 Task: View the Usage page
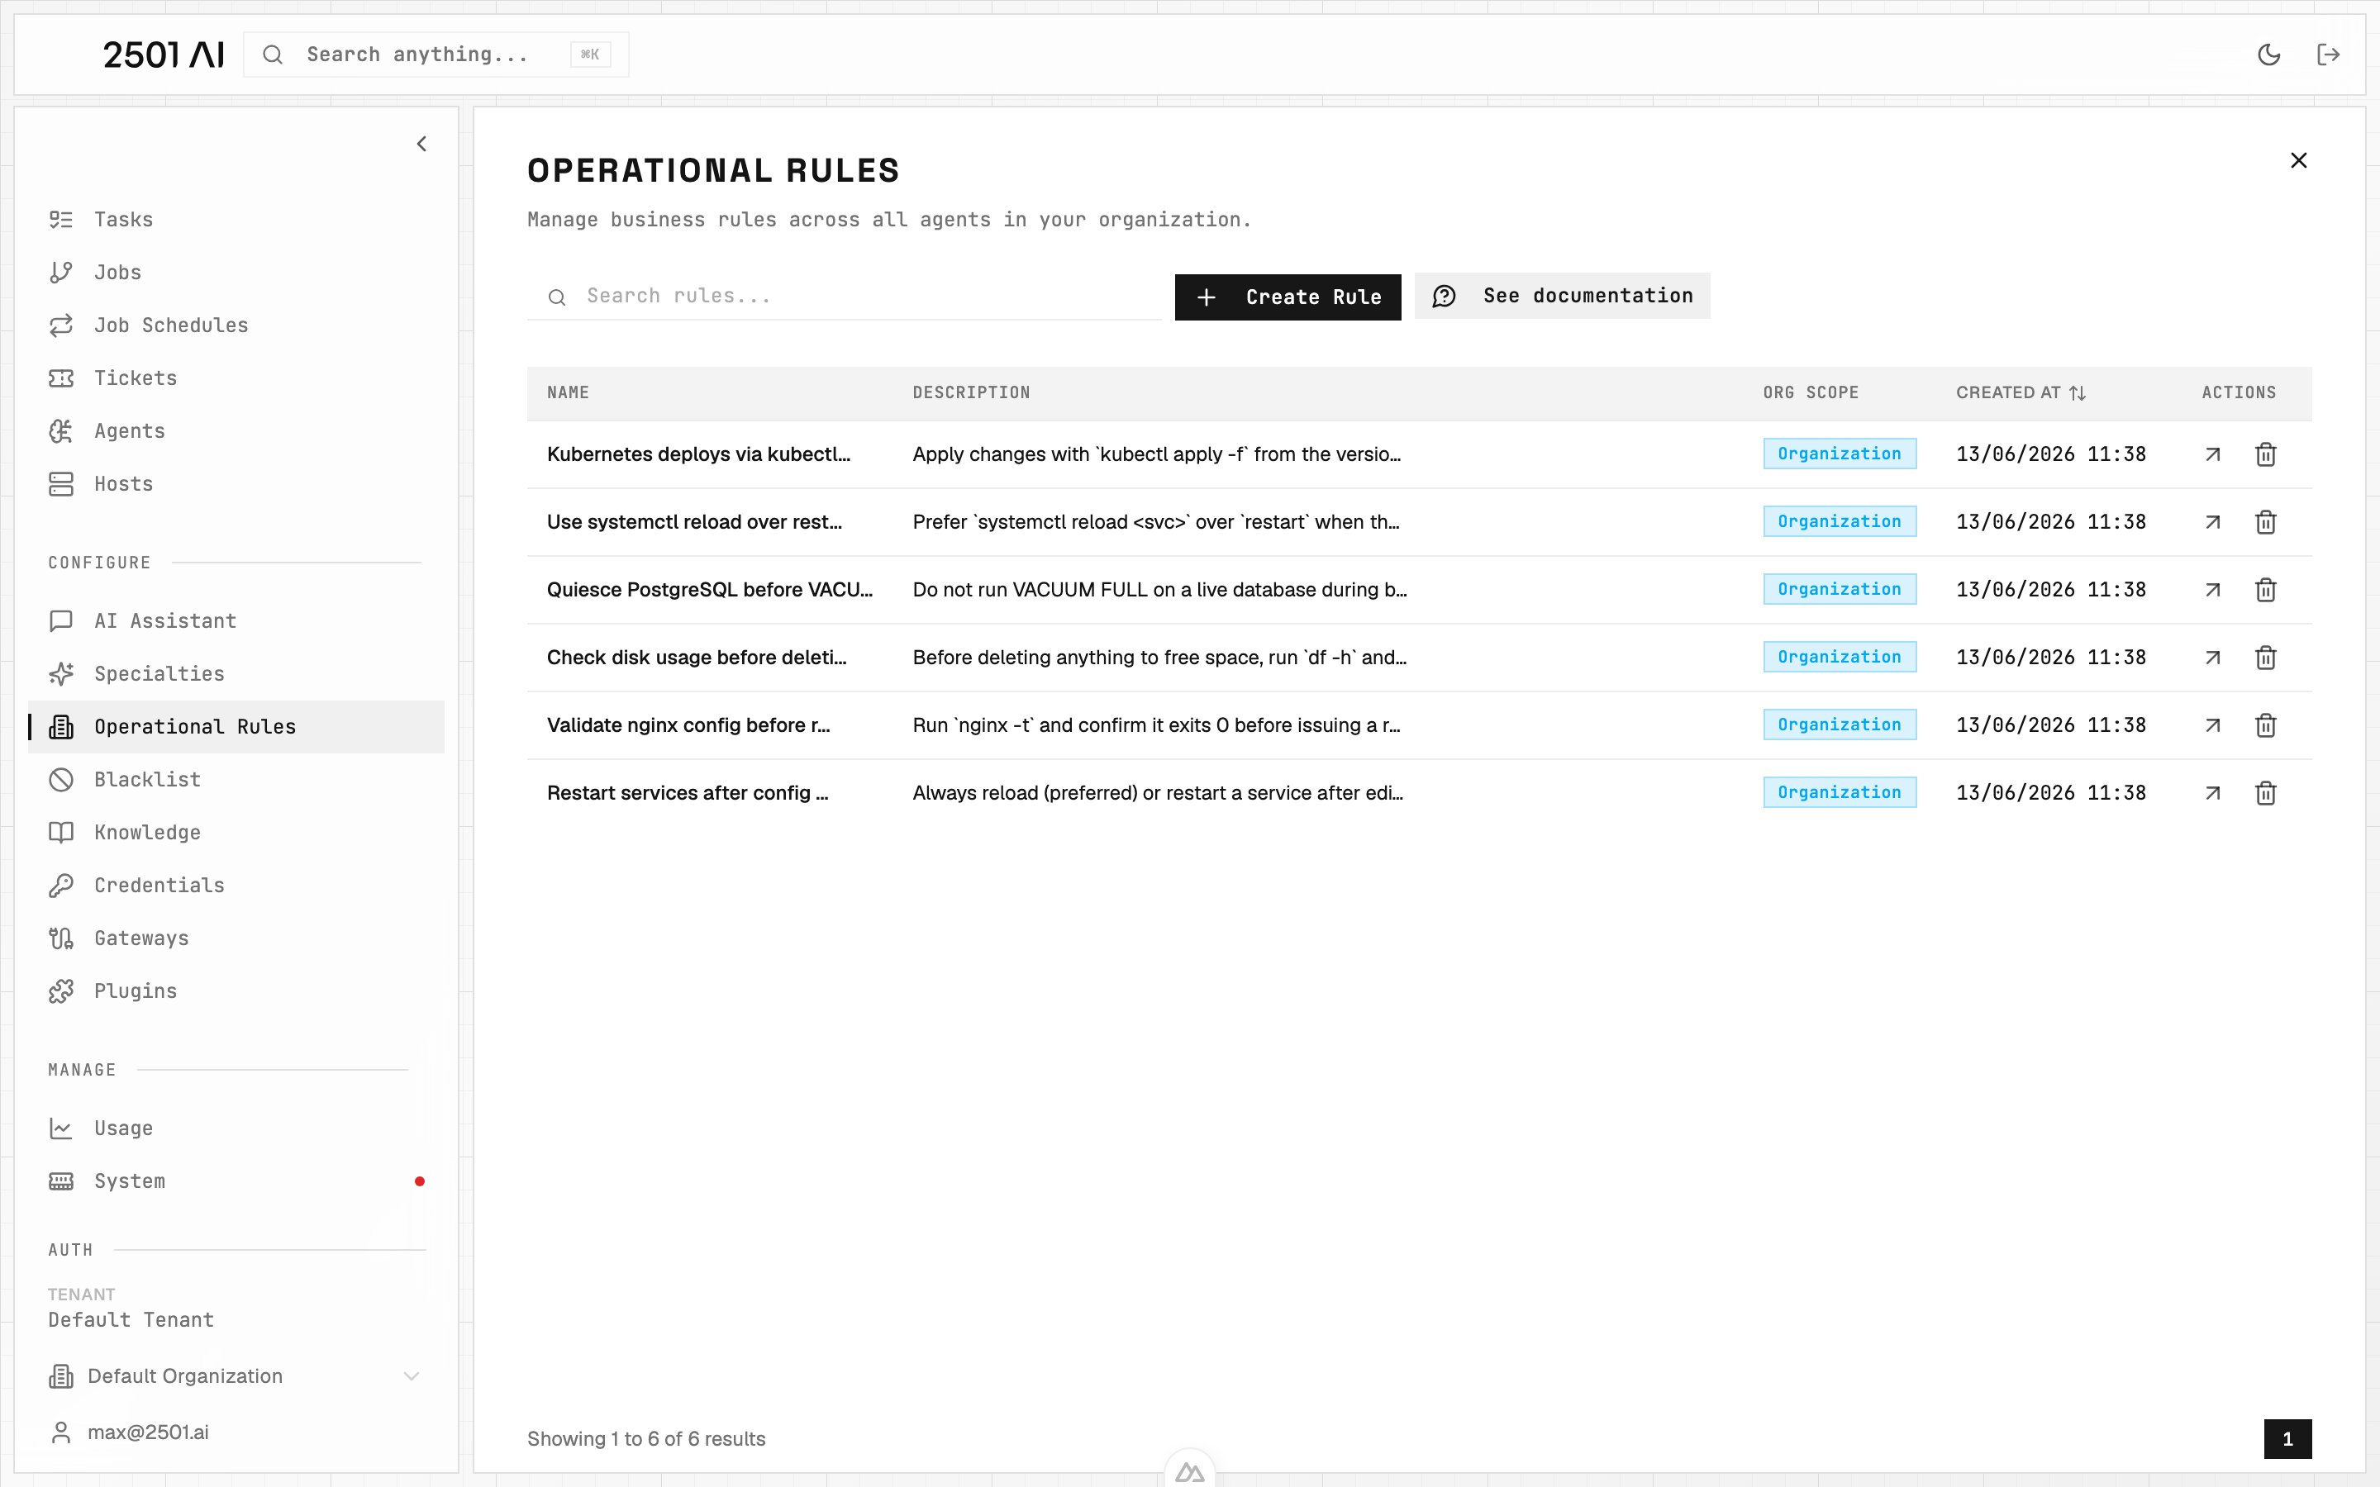coord(236,1128)
